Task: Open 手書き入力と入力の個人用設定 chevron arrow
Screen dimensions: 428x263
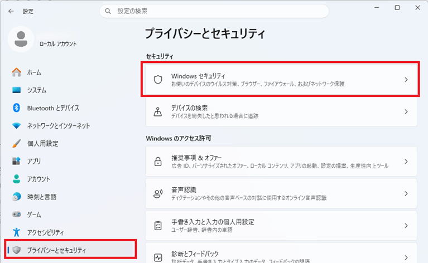Action: [x=406, y=226]
